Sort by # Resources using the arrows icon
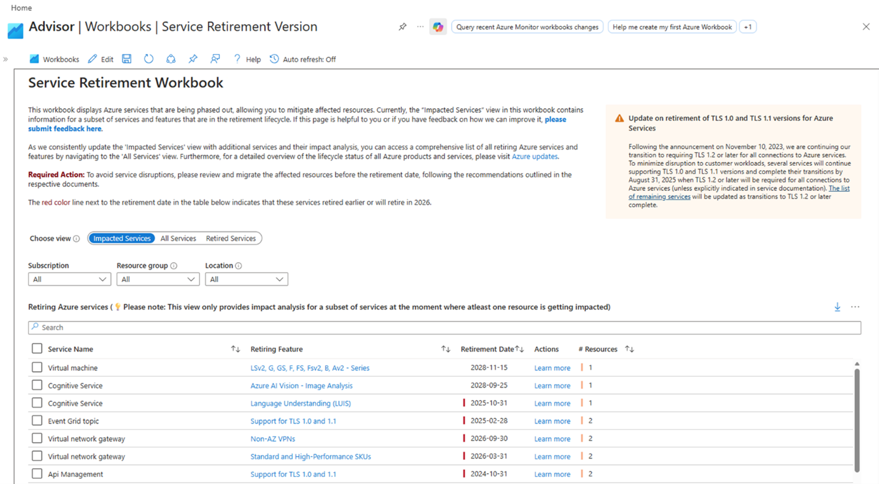Viewport: 879px width, 484px height. pyautogui.click(x=630, y=349)
